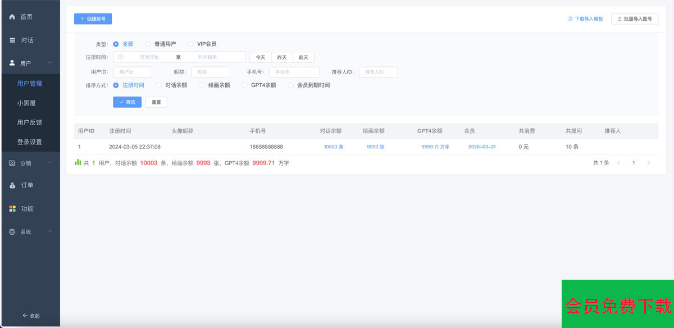Sort by 对话余额 radio option
Viewport: 674px width, 328px height.
pos(159,85)
